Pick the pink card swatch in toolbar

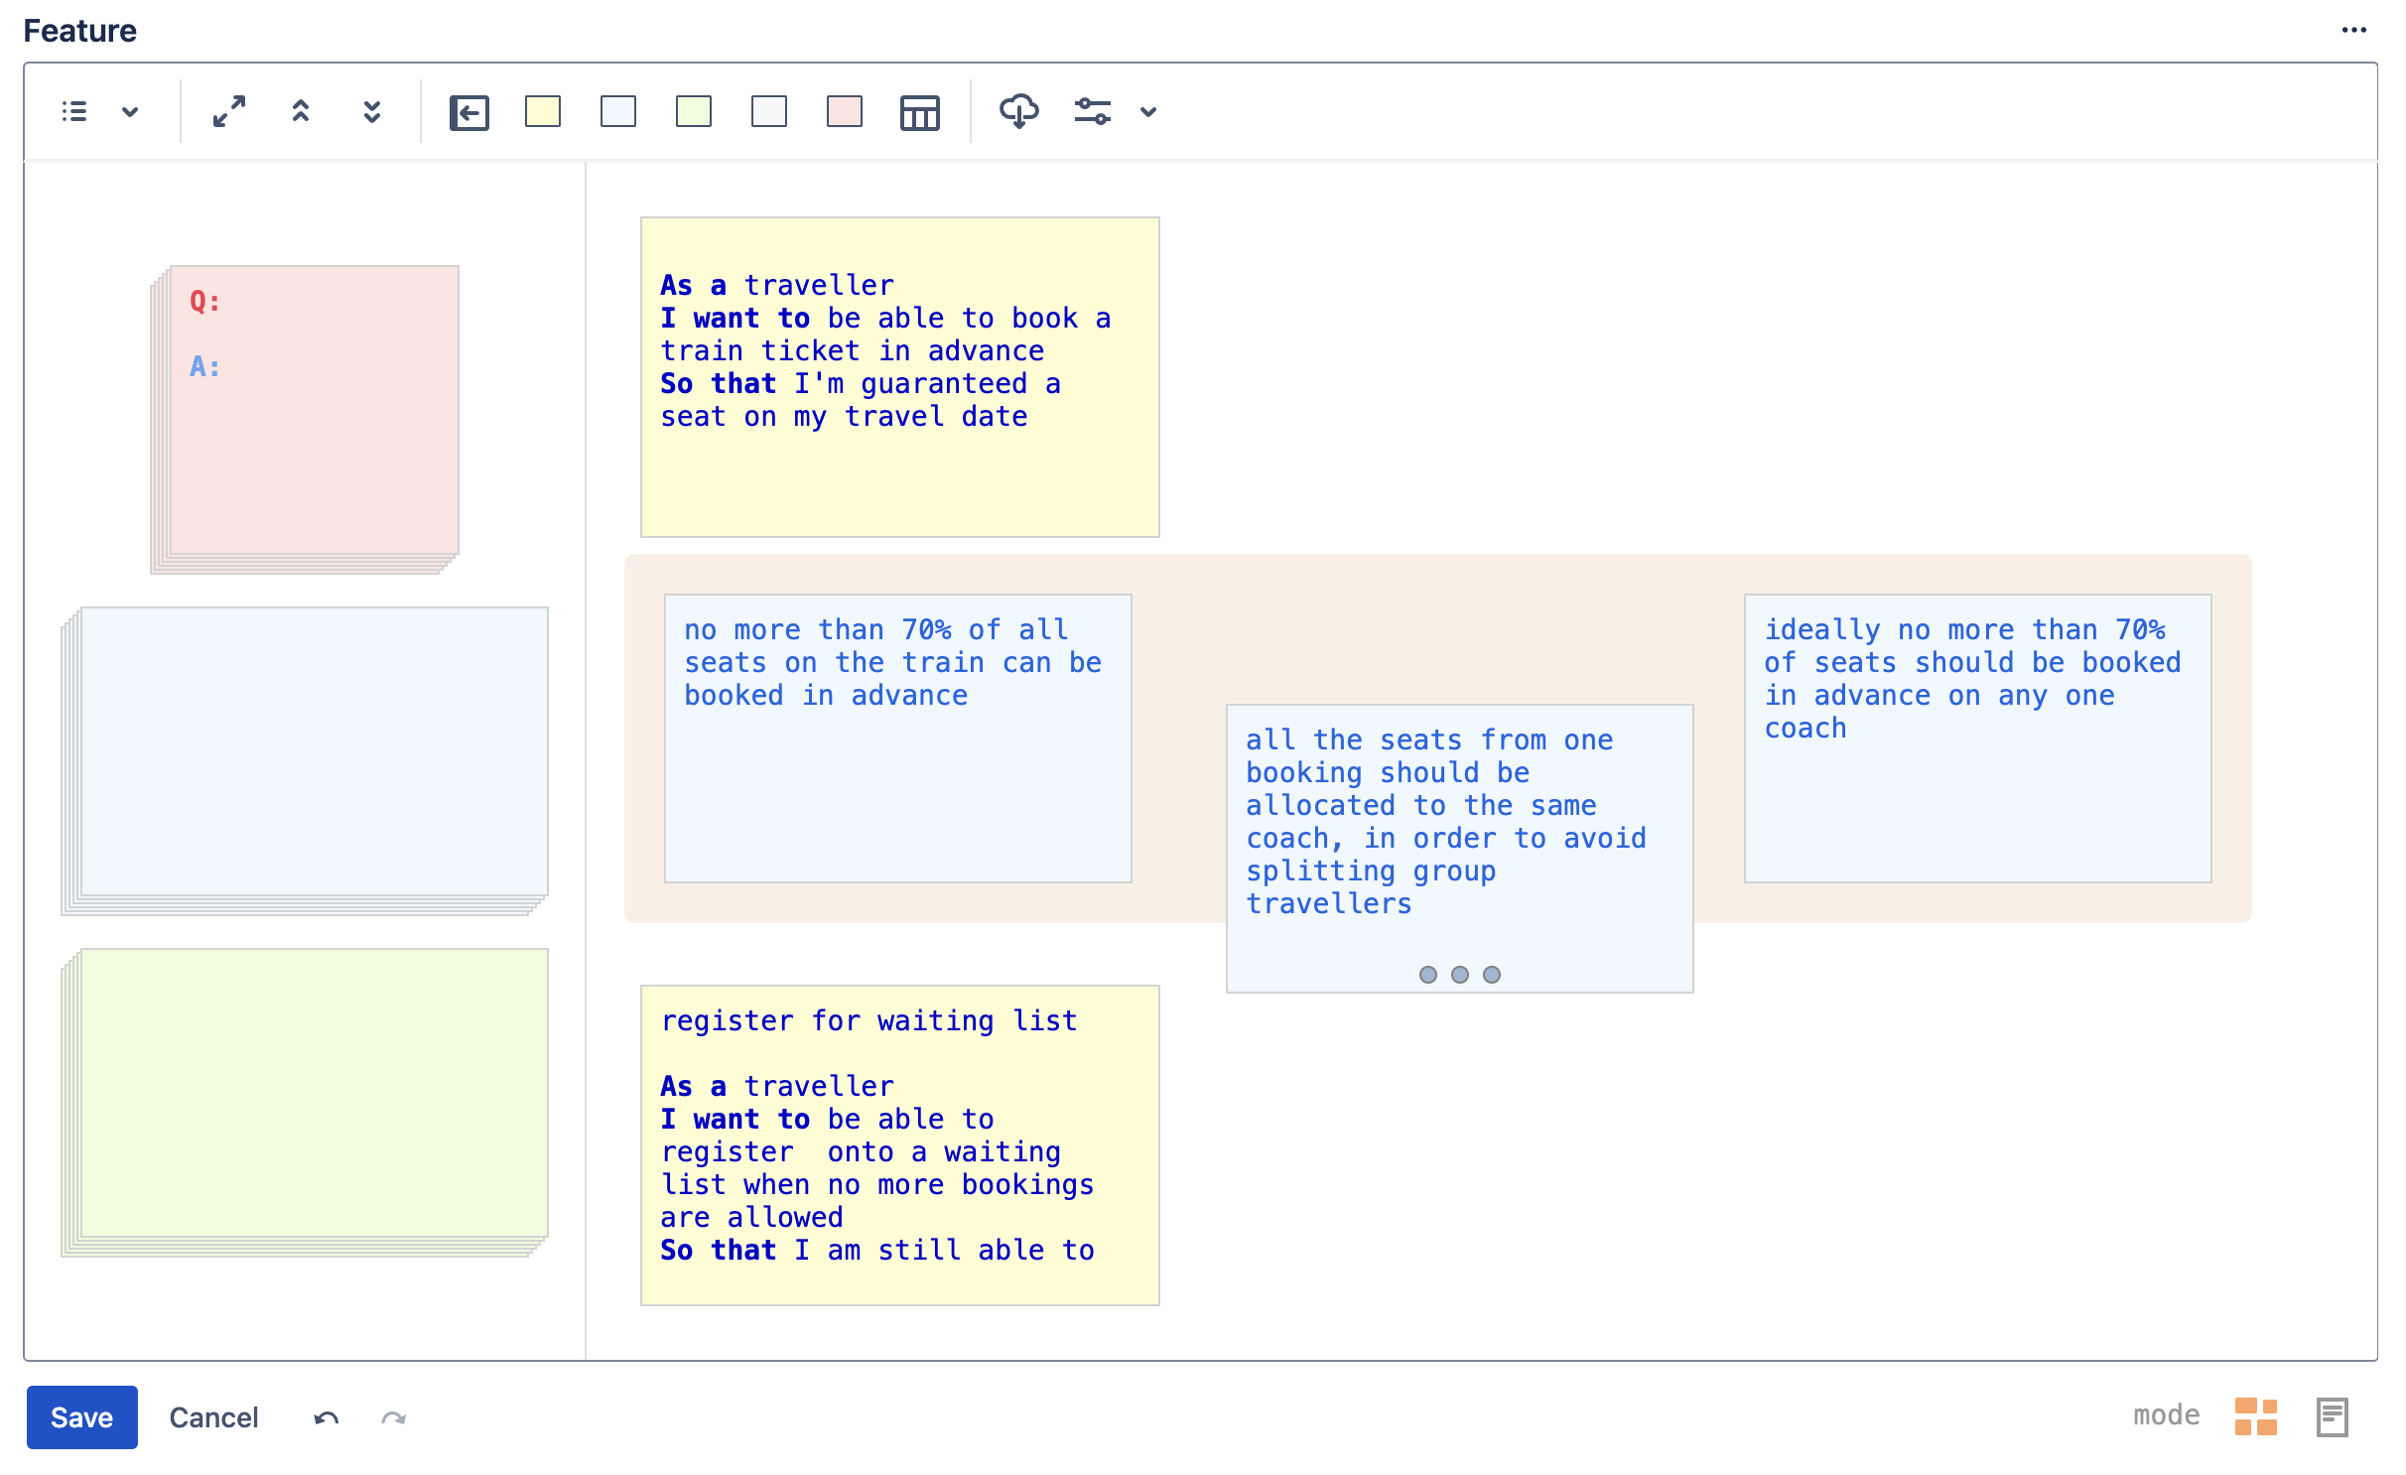pyautogui.click(x=845, y=111)
